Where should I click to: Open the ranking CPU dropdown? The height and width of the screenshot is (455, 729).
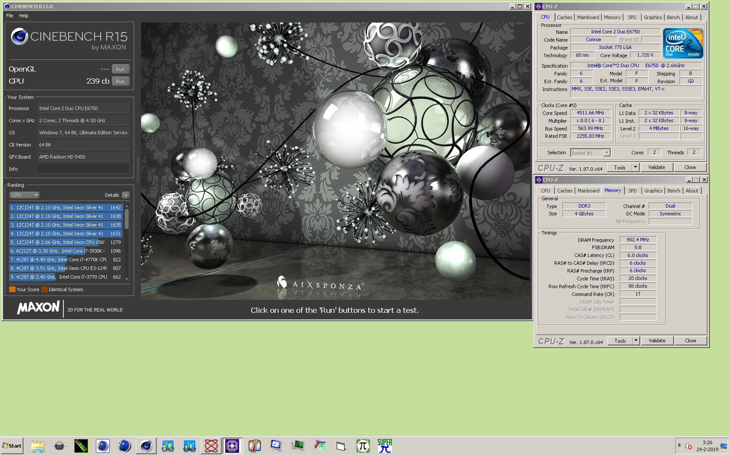25,195
